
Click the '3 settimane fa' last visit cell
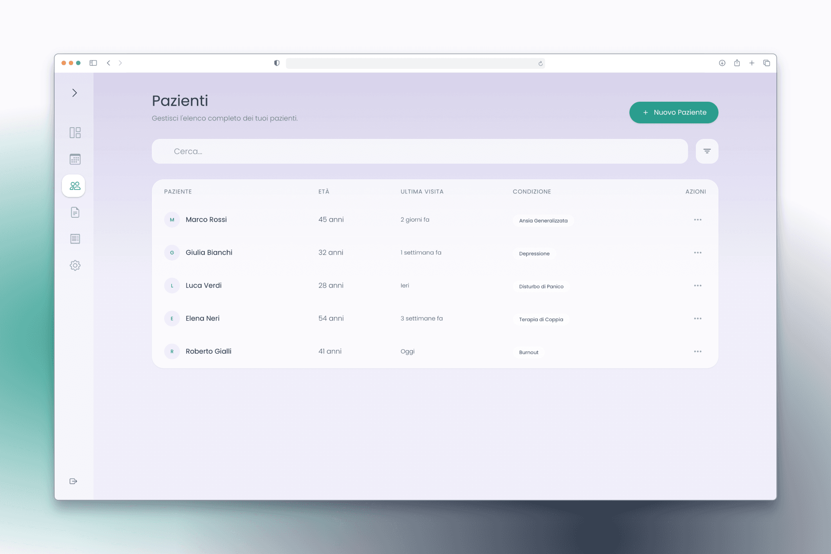(x=422, y=318)
